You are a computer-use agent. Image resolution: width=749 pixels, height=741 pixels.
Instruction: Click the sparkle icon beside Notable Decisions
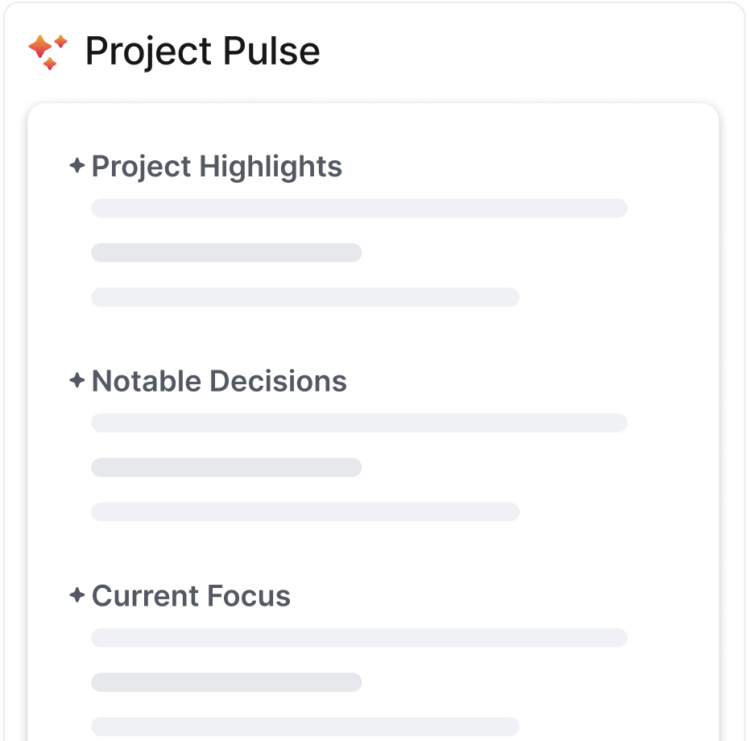click(77, 380)
